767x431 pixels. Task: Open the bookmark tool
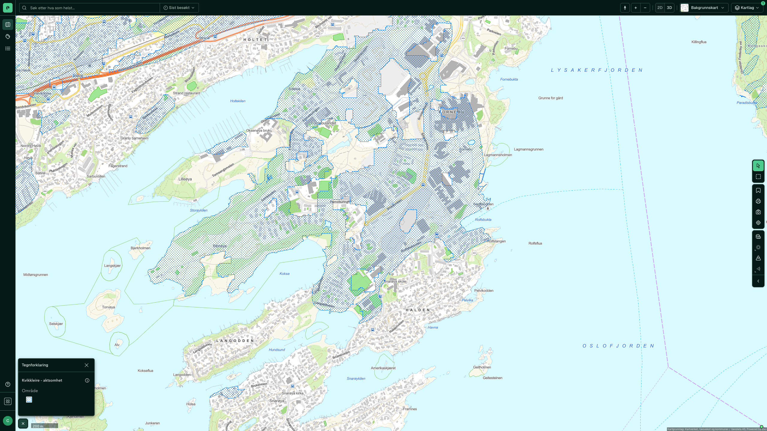758,191
